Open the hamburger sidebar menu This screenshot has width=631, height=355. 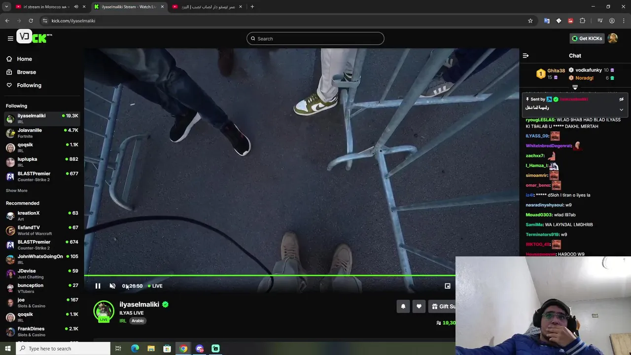[10, 38]
